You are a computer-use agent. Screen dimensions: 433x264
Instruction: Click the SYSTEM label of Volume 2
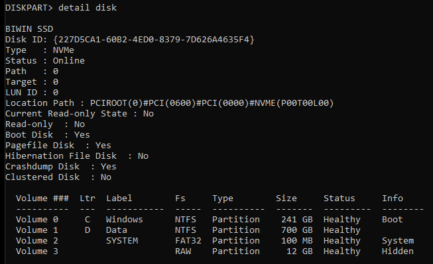[122, 241]
